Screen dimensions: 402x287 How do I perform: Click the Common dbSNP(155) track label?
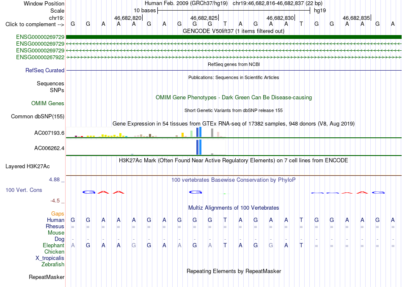pos(38,117)
